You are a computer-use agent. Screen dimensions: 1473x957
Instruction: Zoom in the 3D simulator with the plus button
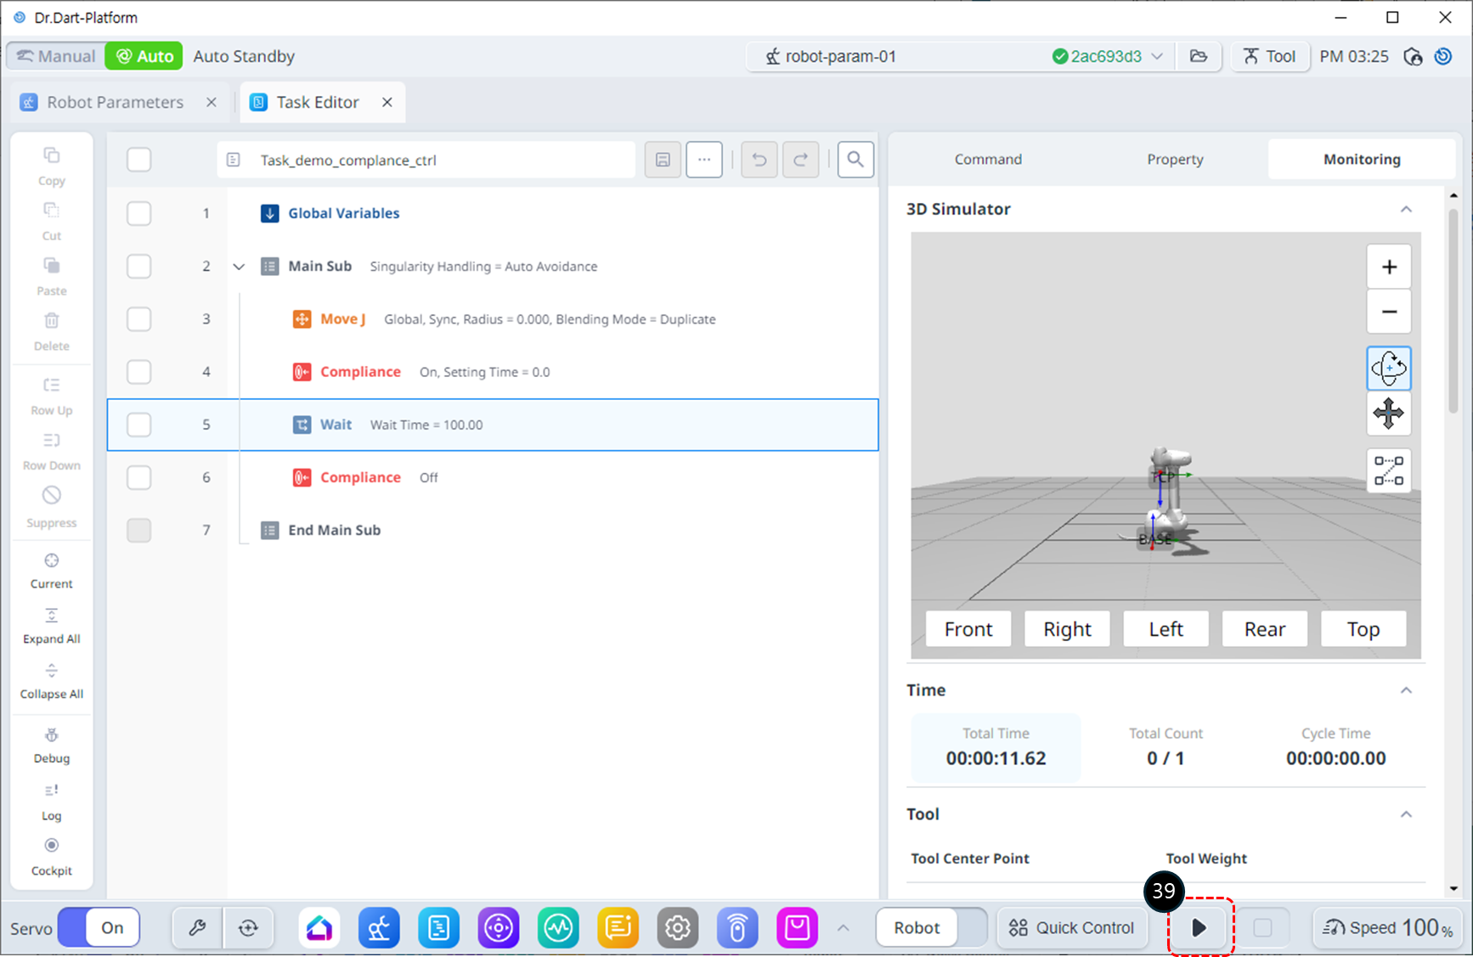(1388, 267)
